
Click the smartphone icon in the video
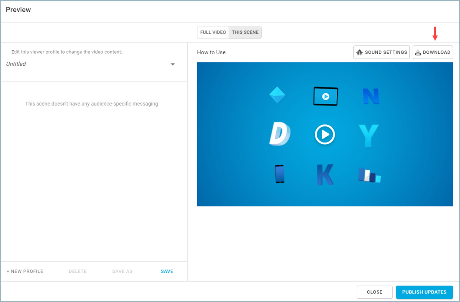pyautogui.click(x=280, y=174)
